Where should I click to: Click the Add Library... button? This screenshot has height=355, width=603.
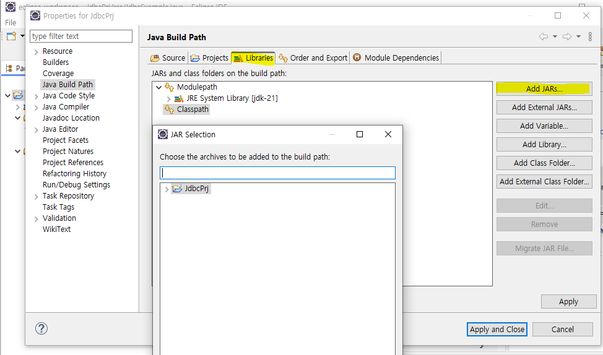(544, 145)
